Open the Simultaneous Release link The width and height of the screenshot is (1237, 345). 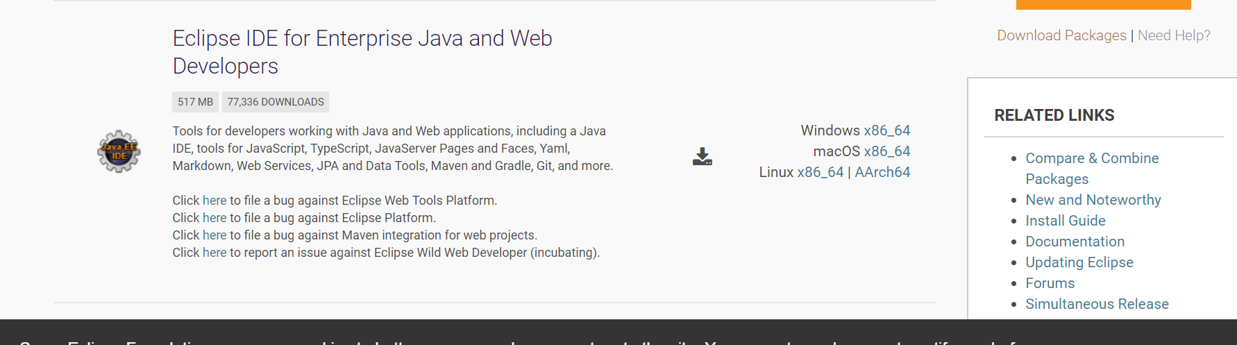pyautogui.click(x=1097, y=304)
